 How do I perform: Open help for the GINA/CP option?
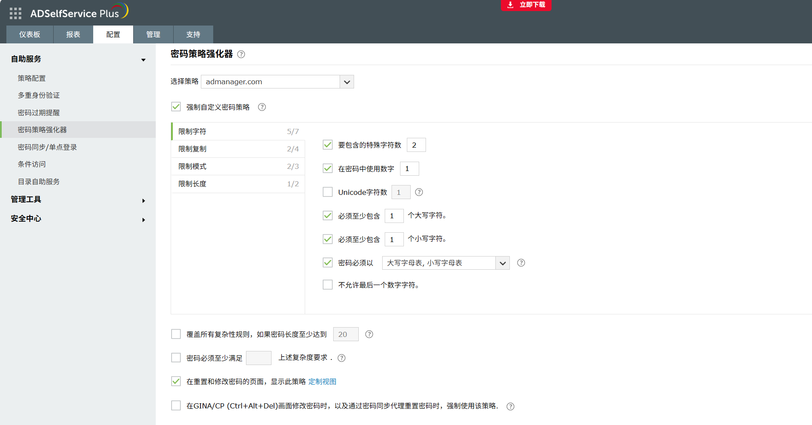coord(510,406)
